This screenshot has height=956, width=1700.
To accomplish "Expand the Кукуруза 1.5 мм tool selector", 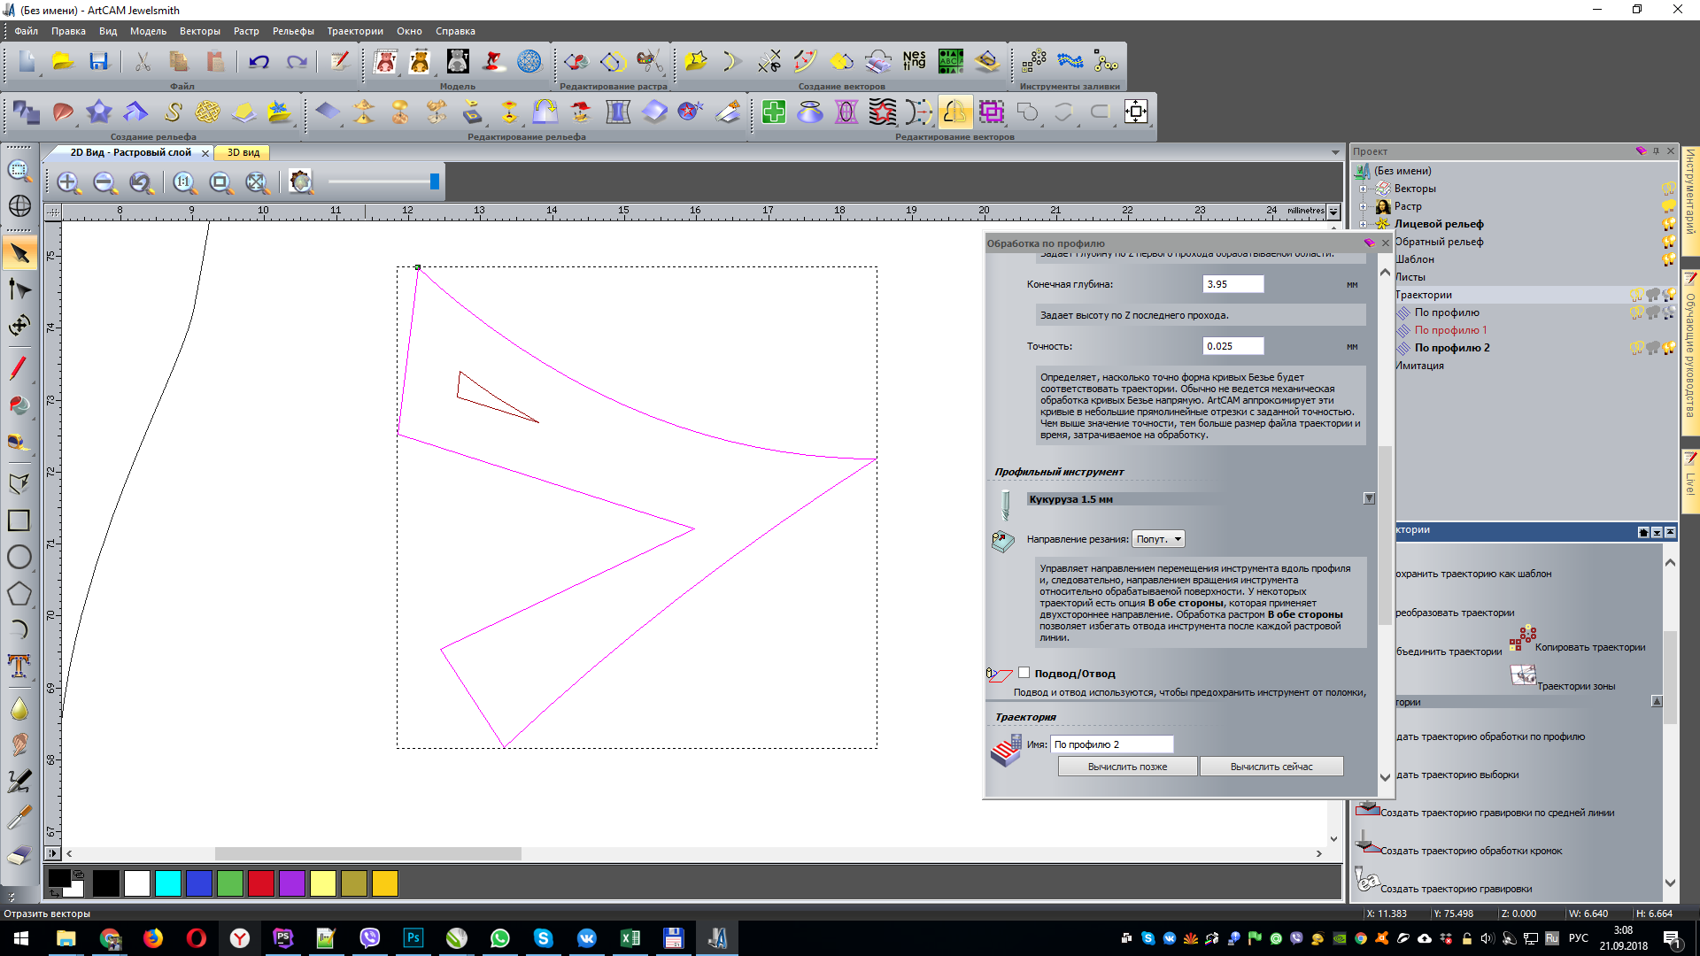I will coord(1369,499).
